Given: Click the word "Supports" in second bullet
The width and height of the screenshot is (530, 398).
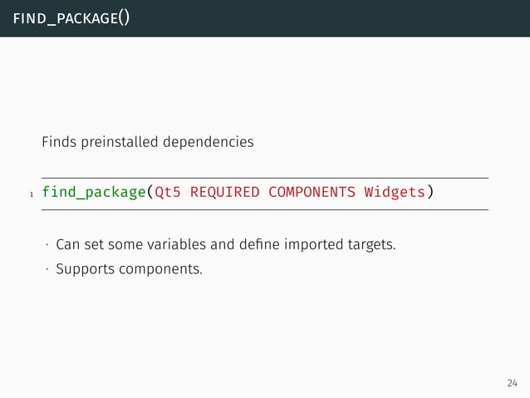Looking at the screenshot, I should coord(85,269).
